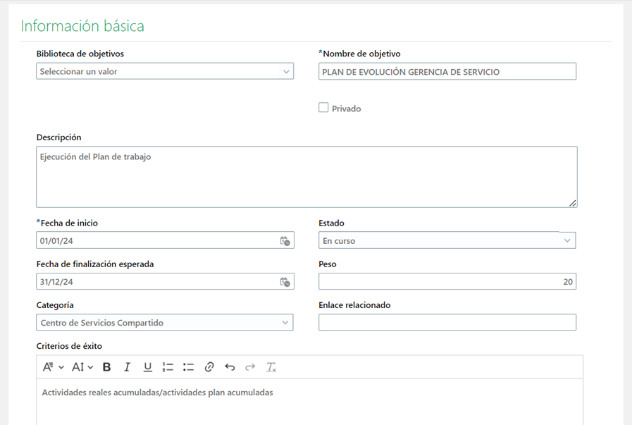Viewport: 632px width, 425px height.
Task: Open the font style dropdown in the editor
Action: (x=53, y=367)
